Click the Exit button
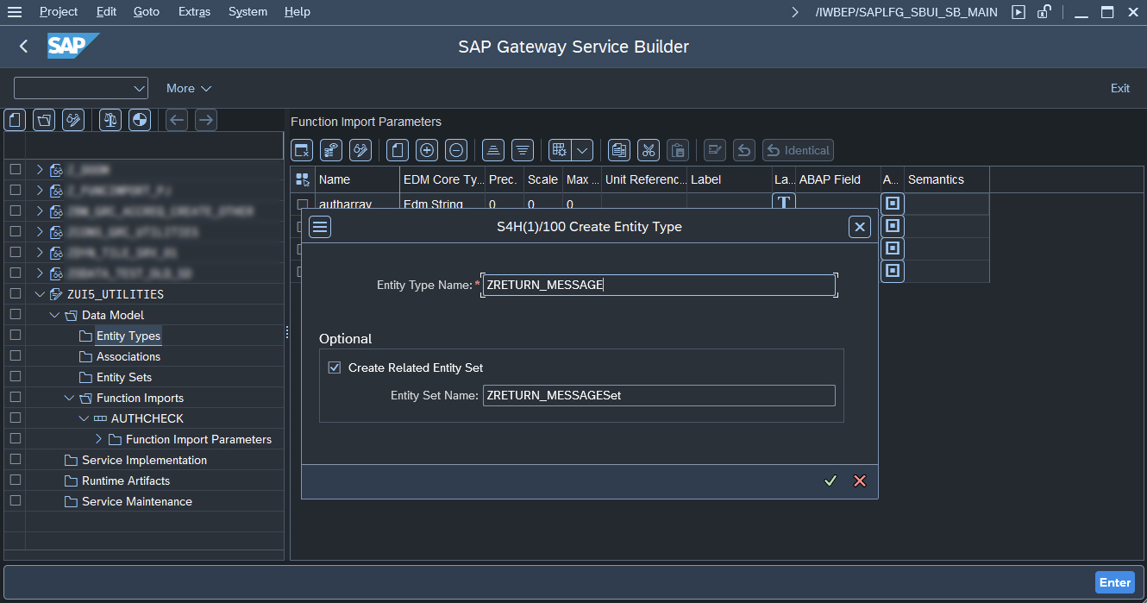Screen dimensions: 1147x603 pyautogui.click(x=1120, y=88)
